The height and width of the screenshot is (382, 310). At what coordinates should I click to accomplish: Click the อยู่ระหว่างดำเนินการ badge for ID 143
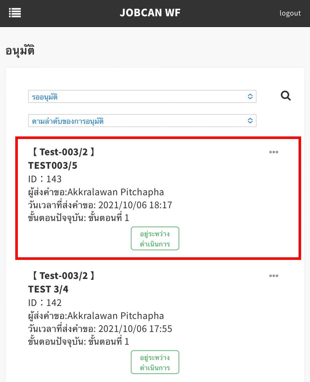click(x=155, y=239)
